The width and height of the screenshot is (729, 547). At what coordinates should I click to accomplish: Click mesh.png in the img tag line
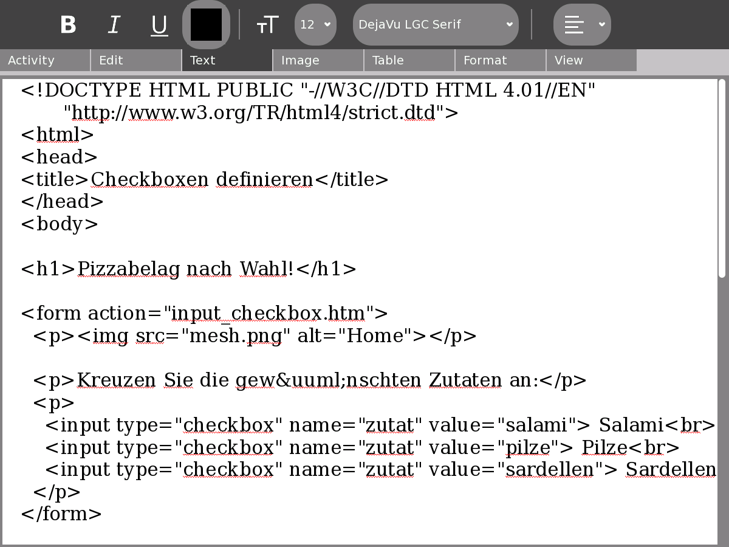coord(236,336)
